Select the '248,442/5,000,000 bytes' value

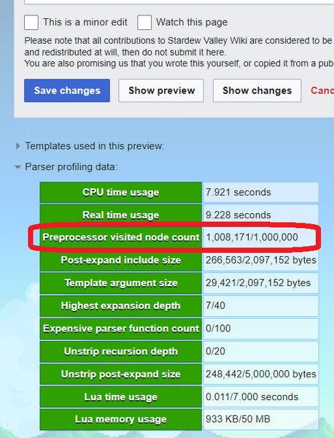tap(260, 374)
